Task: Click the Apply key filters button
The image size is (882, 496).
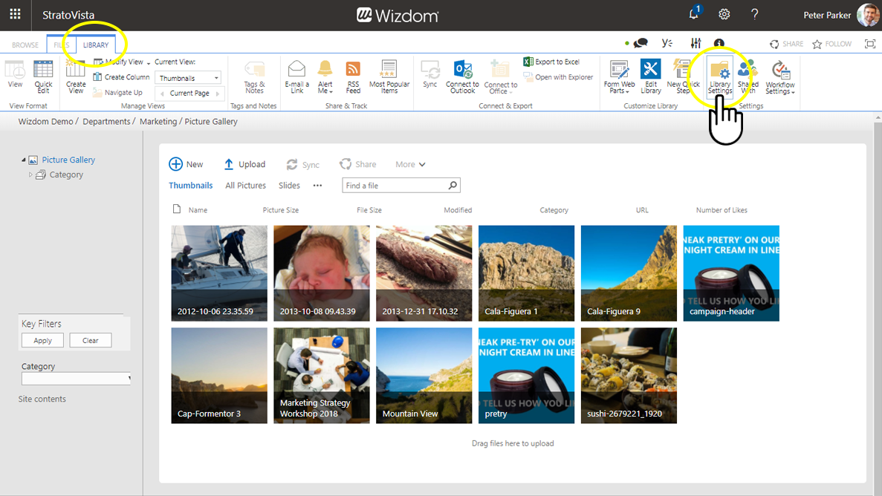Action: tap(42, 341)
